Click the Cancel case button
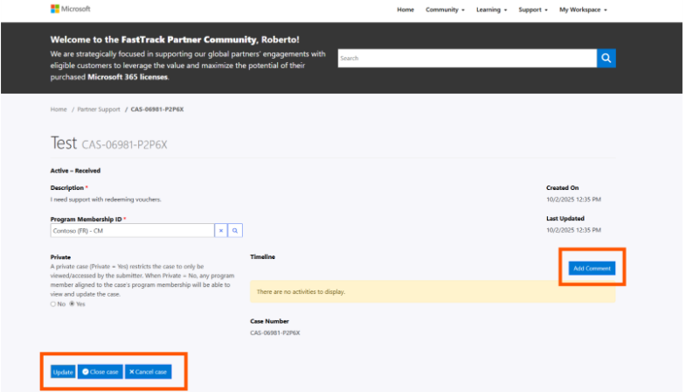Viewport: 686px width, 392px height. pos(148,372)
